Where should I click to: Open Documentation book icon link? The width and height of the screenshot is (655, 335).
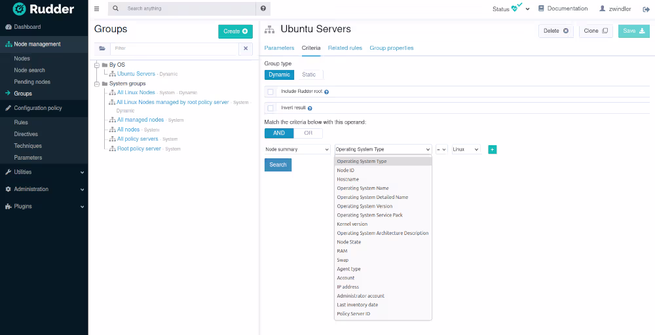click(x=541, y=9)
